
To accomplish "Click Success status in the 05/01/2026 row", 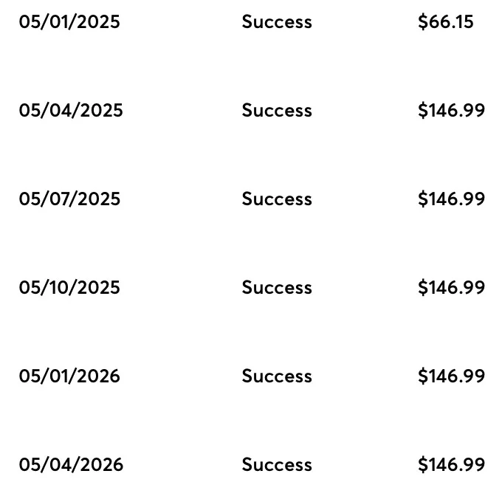I will coord(277,376).
